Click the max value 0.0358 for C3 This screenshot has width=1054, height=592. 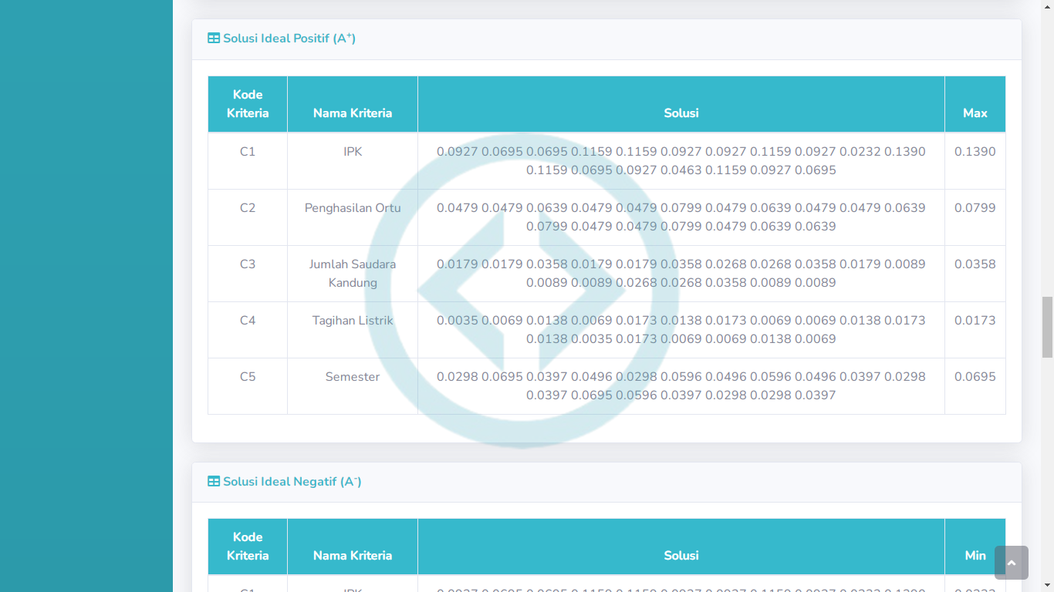click(975, 264)
